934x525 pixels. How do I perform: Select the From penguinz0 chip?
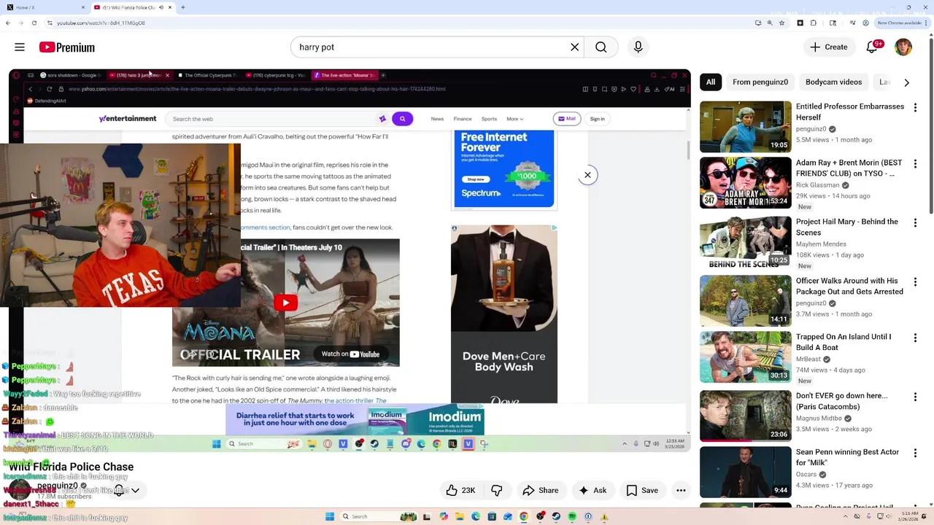760,82
